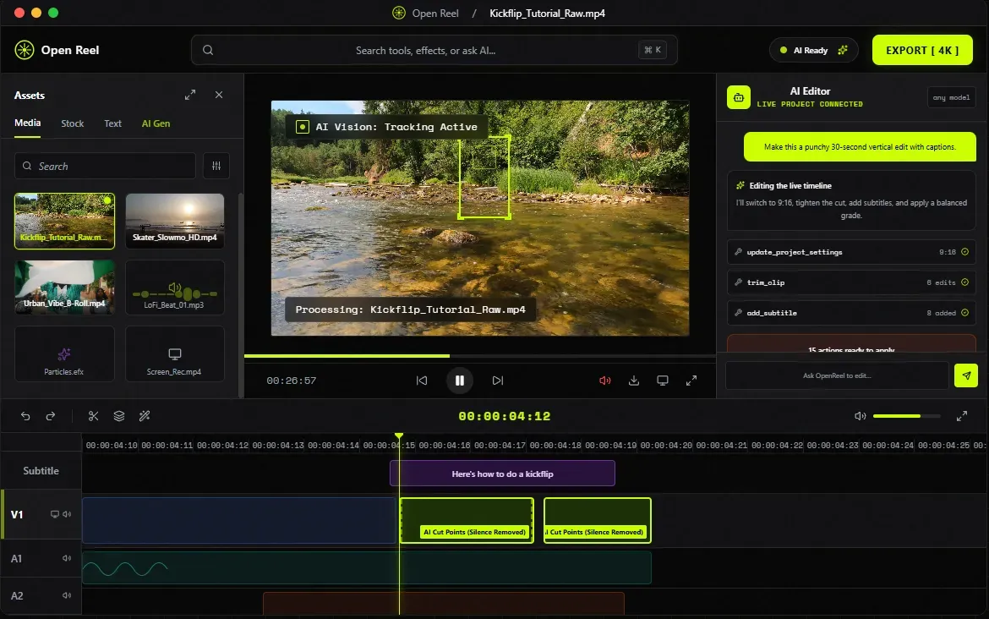Focus the Search tools, effects search field
This screenshot has height=619, width=989.
pyautogui.click(x=434, y=50)
